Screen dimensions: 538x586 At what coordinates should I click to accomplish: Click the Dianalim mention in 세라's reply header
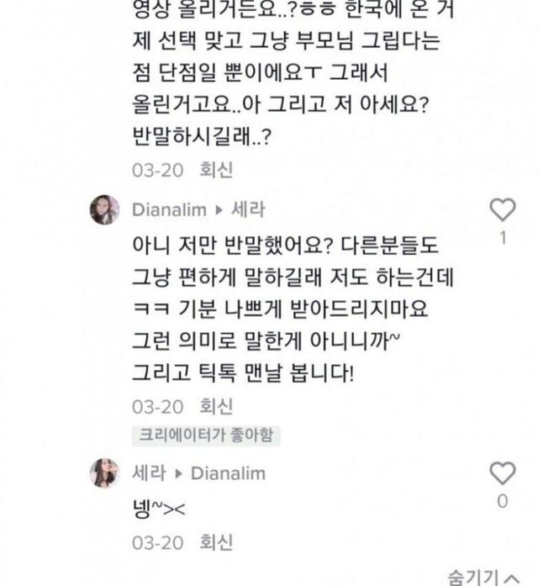pos(228,473)
